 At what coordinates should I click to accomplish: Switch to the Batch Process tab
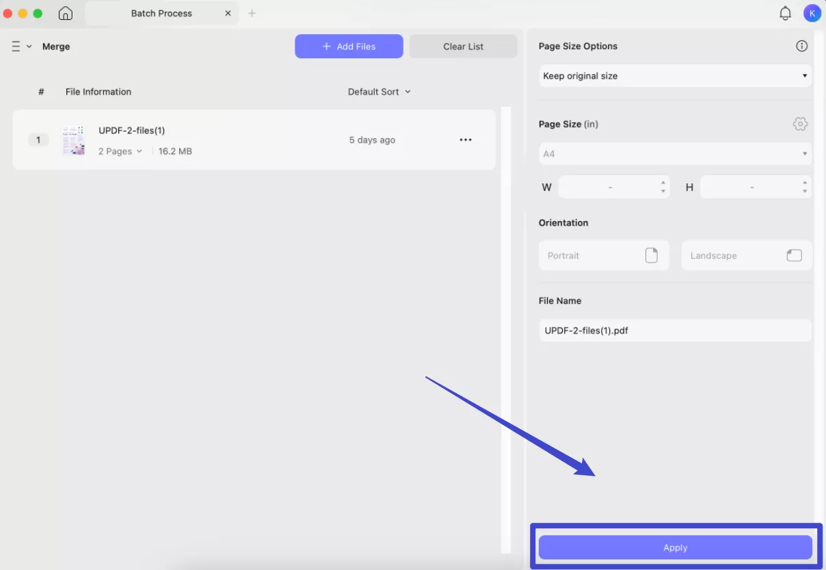coord(161,13)
